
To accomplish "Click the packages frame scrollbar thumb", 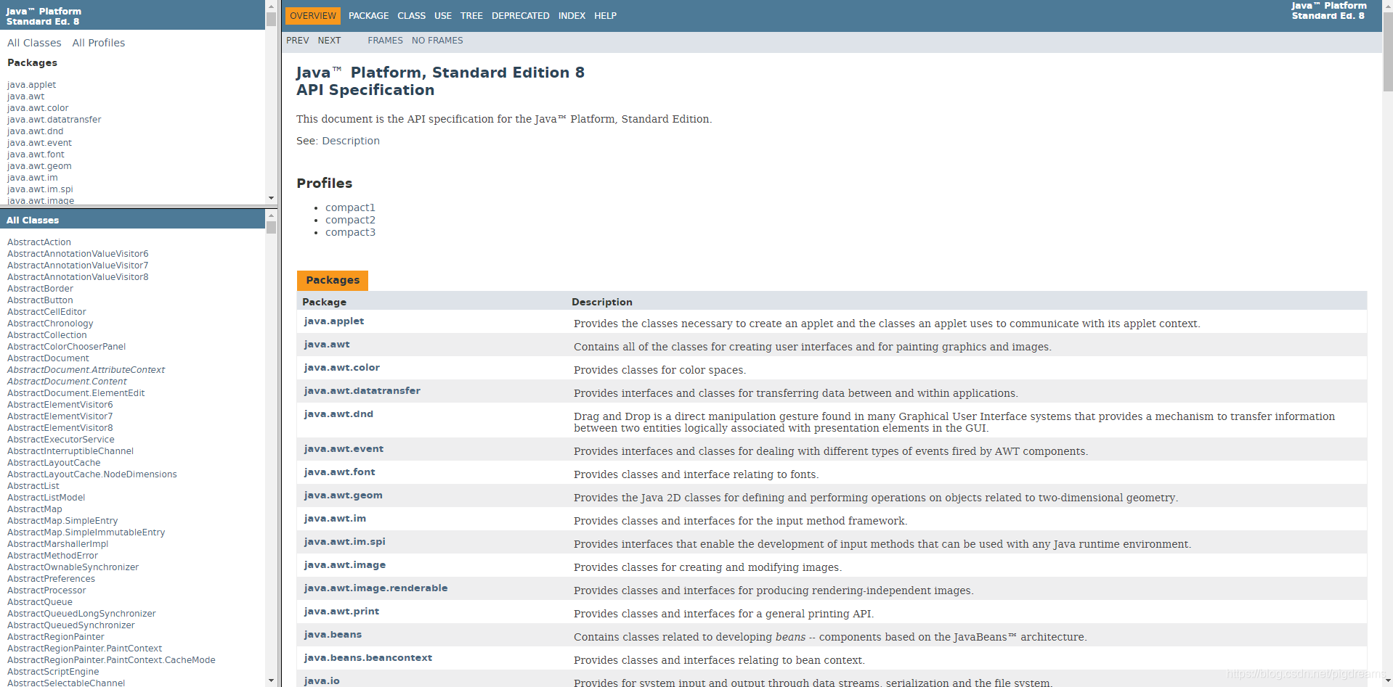I will (271, 19).
